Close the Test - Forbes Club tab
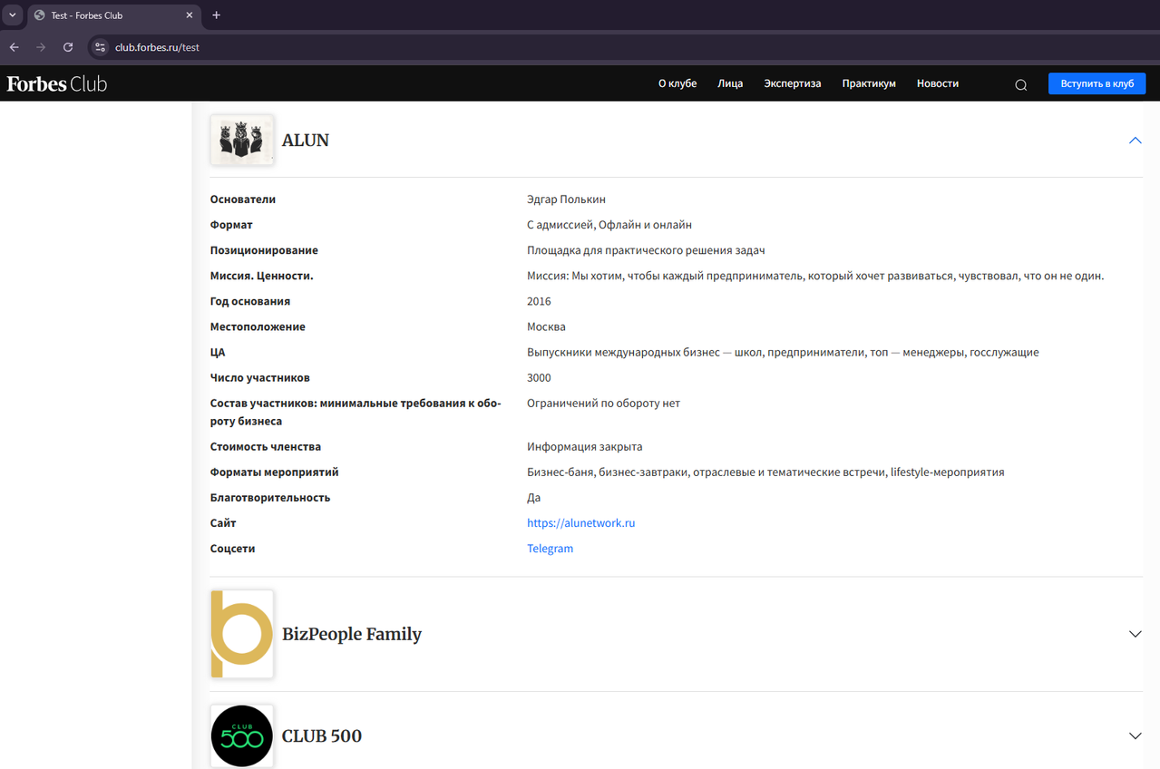This screenshot has height=769, width=1160. [x=190, y=15]
